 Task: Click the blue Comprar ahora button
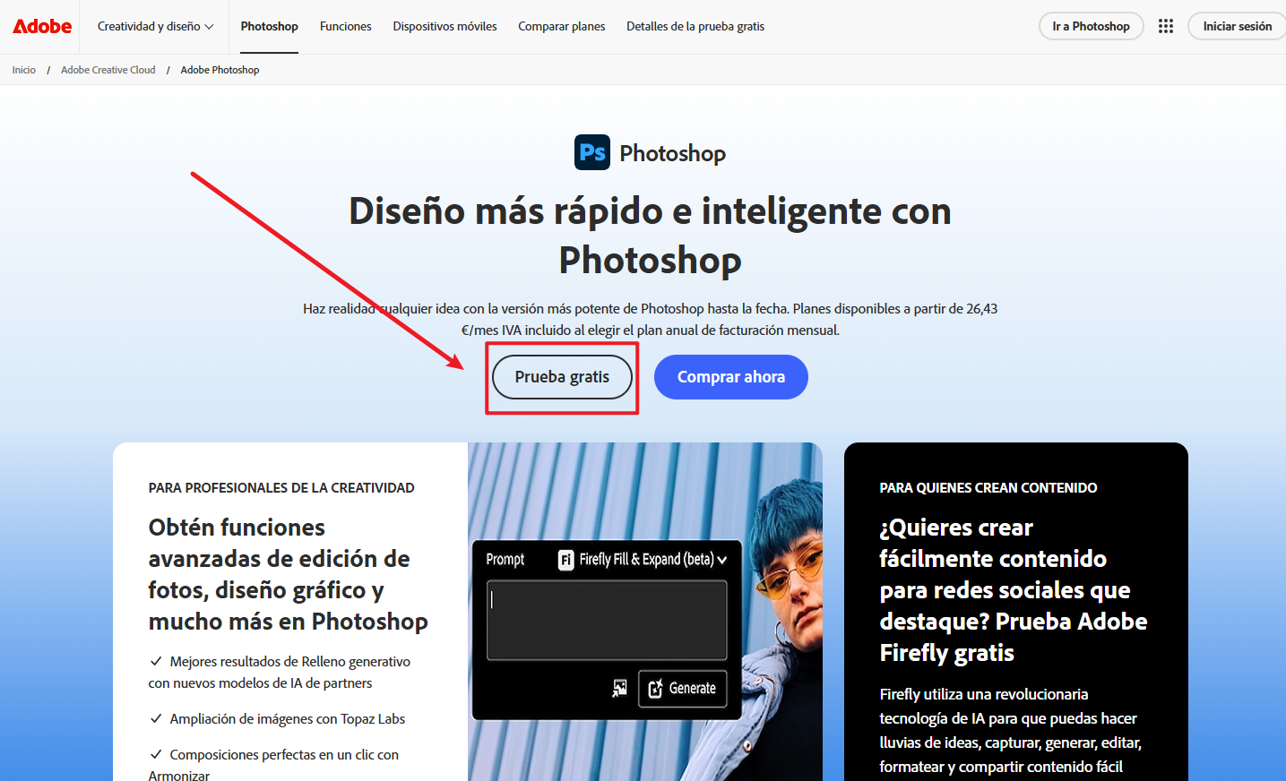[x=730, y=377]
